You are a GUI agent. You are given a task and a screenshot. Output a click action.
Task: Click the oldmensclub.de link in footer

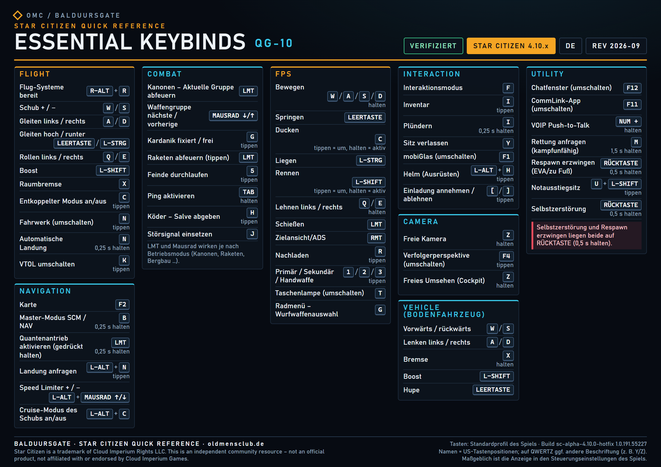point(236,444)
